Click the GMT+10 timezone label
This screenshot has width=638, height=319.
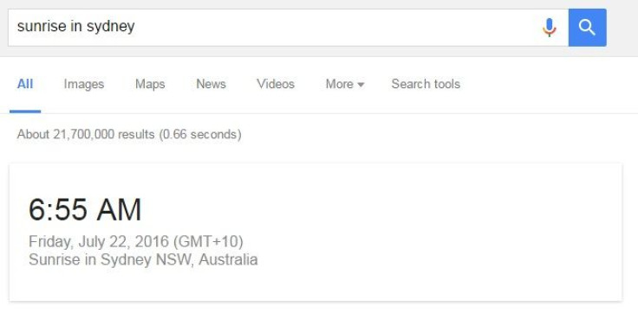point(208,241)
